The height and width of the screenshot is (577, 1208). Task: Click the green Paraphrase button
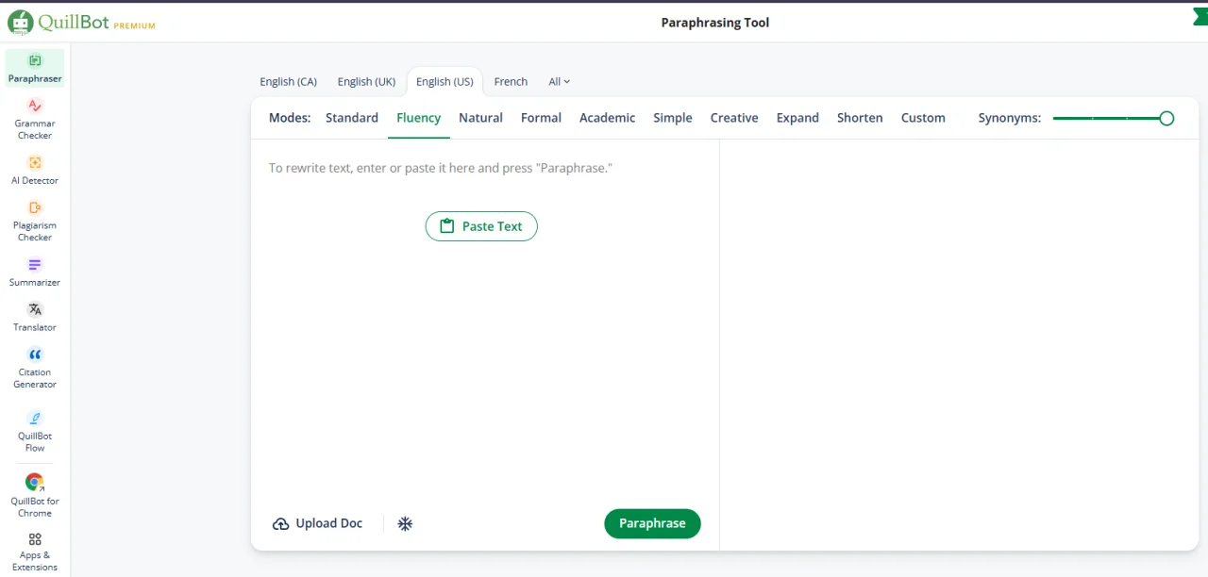[652, 523]
